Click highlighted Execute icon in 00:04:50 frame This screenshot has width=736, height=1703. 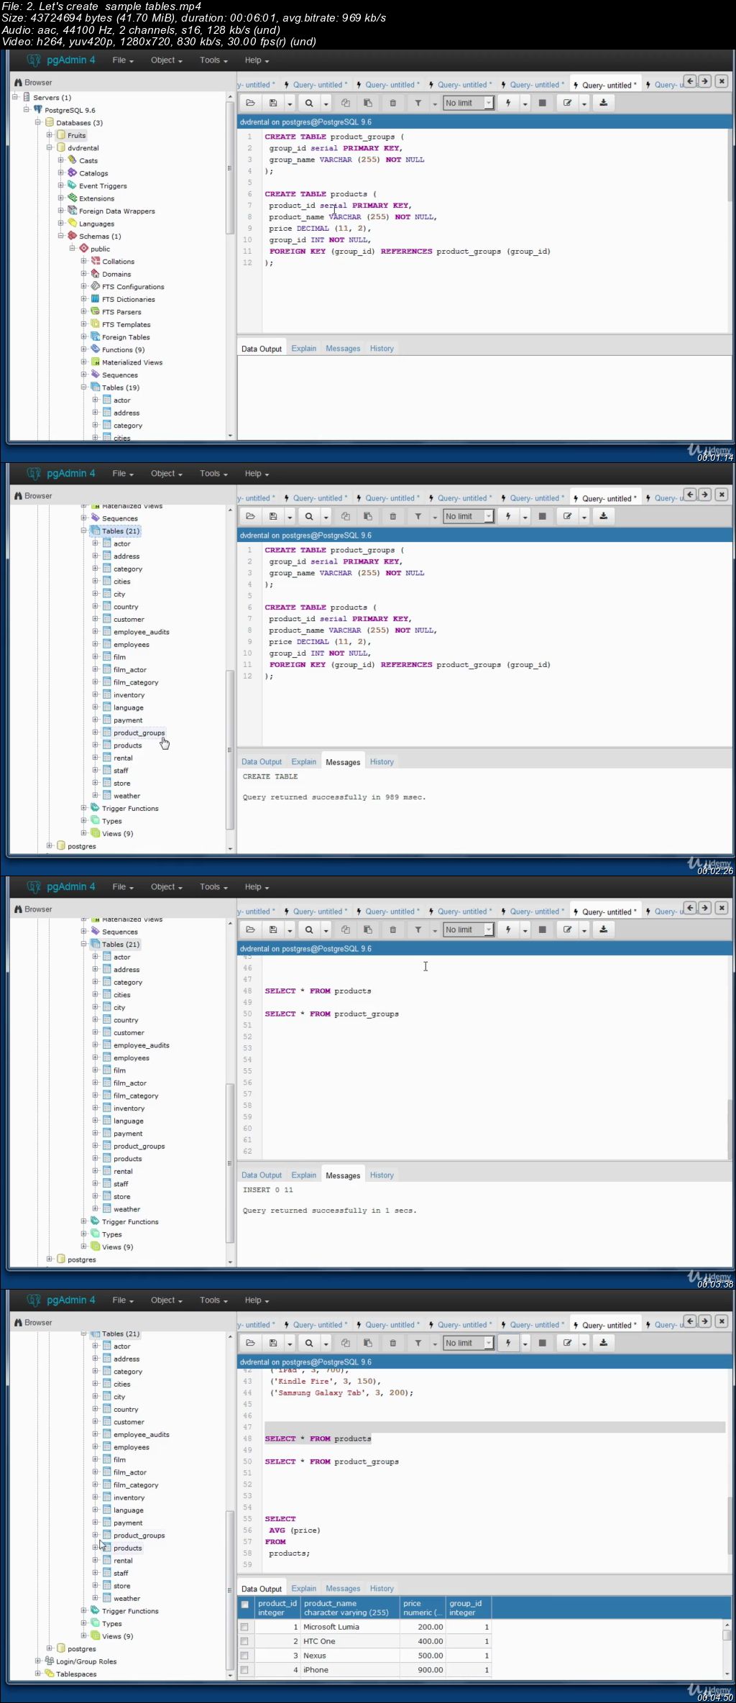click(508, 1343)
